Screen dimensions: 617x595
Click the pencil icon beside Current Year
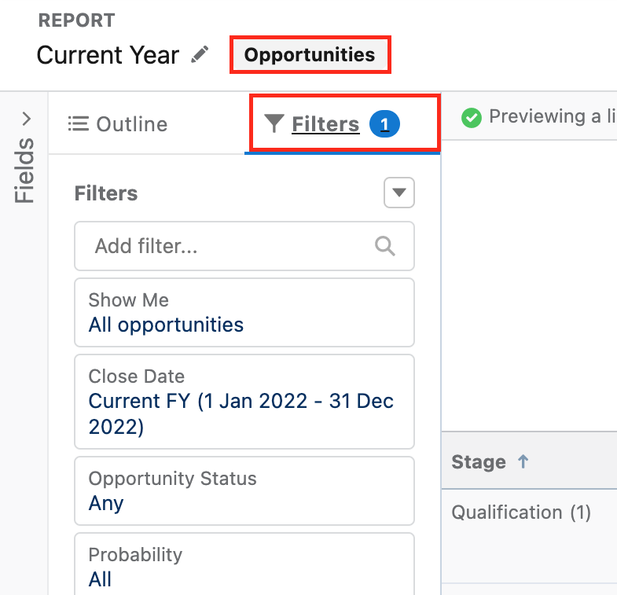click(200, 54)
